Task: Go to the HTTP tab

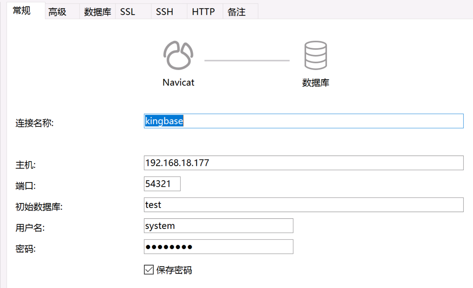Action: click(x=203, y=12)
